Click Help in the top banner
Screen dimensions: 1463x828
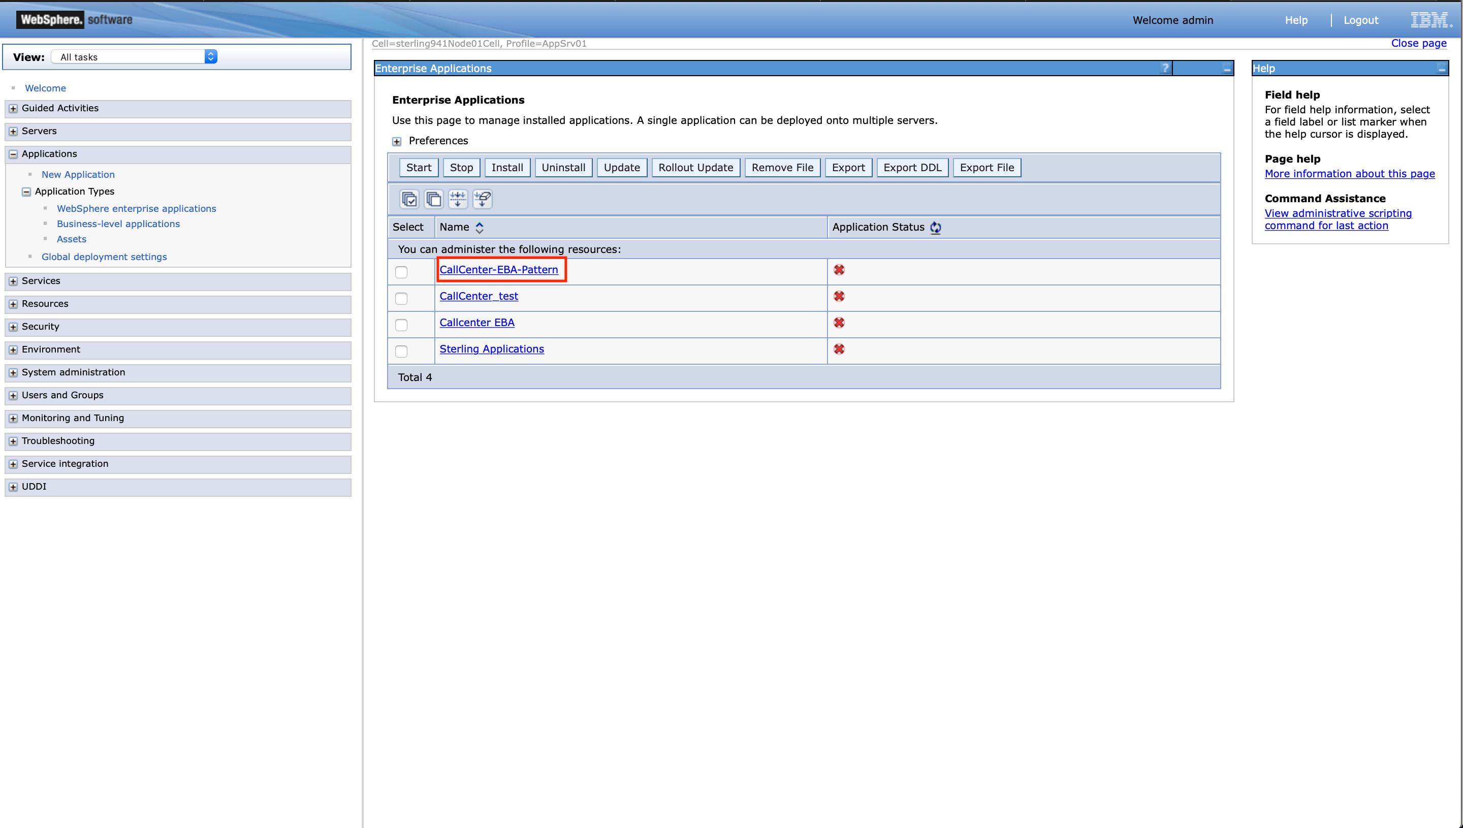coord(1296,20)
